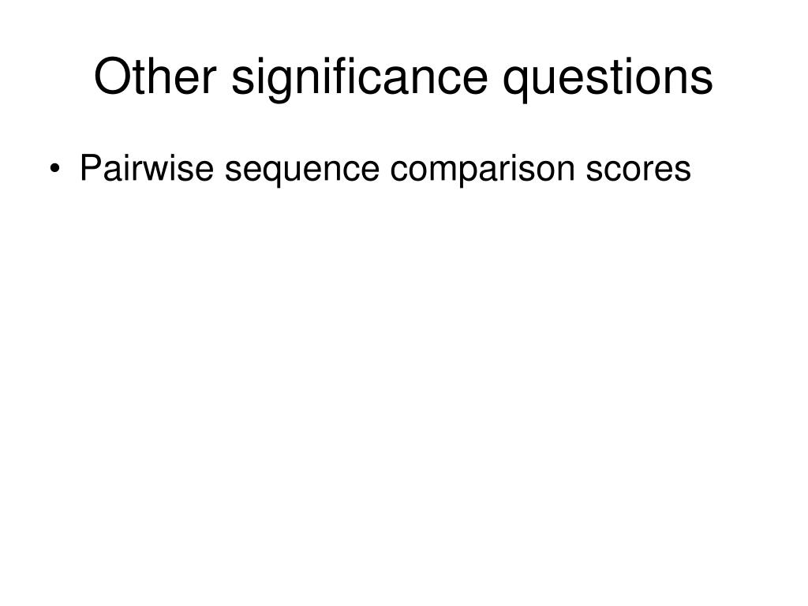The width and height of the screenshot is (808, 606).
Task: Place the cursor after 'scores' at line end
Action: click(x=691, y=170)
